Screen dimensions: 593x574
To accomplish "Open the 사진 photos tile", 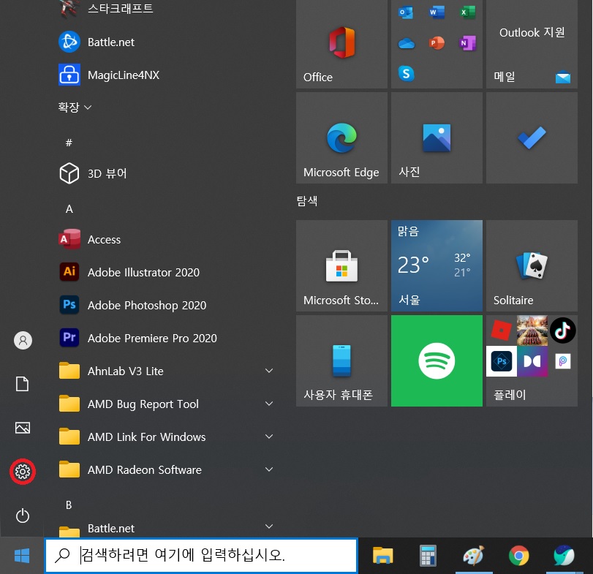I will pyautogui.click(x=437, y=138).
